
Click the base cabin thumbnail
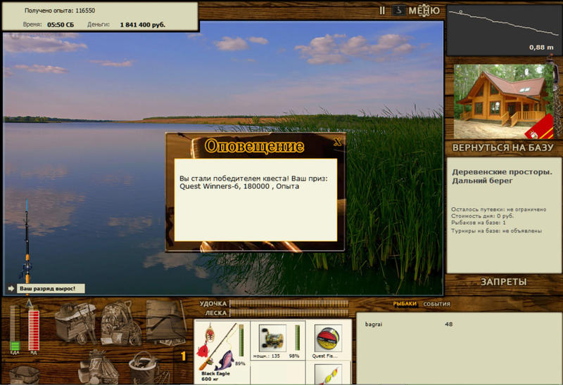(503, 101)
